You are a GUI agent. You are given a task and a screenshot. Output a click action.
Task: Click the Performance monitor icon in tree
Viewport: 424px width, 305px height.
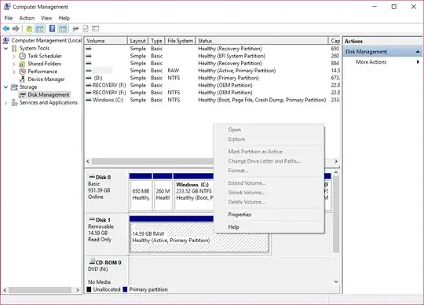coord(22,72)
